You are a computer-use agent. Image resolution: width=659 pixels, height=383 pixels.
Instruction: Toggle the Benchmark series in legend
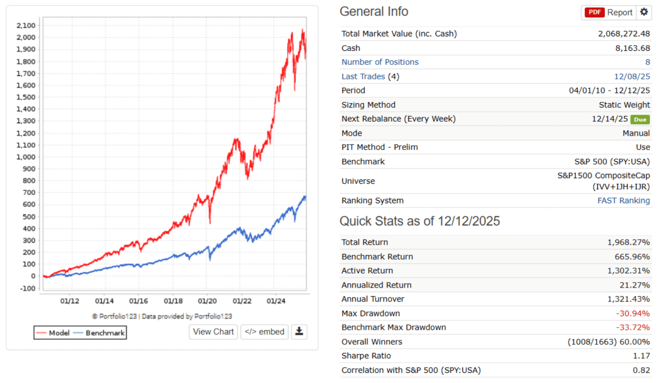(x=99, y=333)
